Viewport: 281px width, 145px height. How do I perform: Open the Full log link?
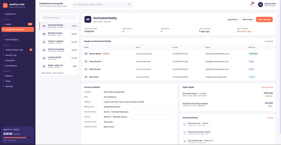point(270,118)
